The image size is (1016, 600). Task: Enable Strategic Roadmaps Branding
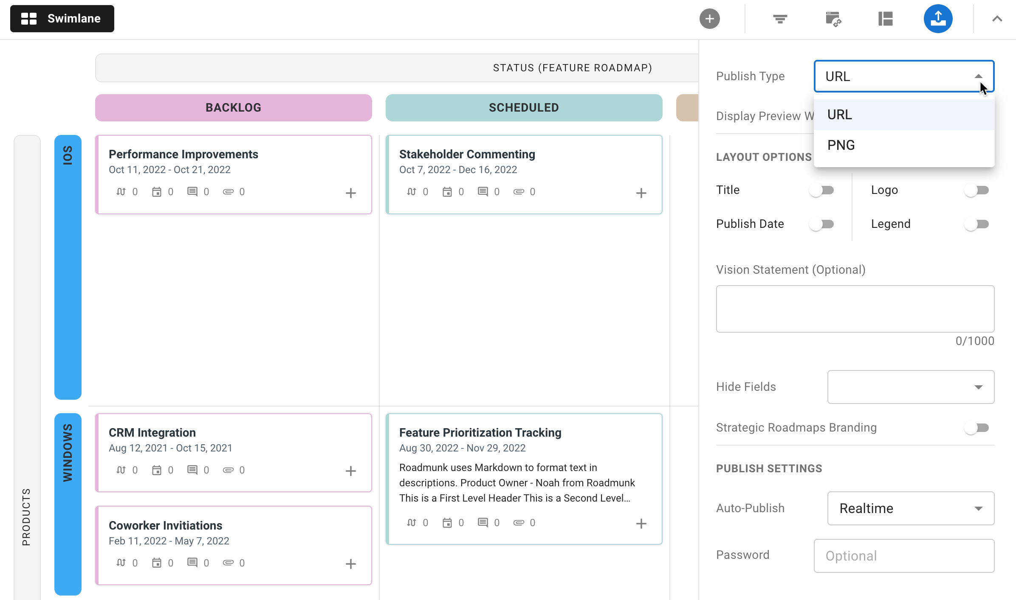coord(978,428)
